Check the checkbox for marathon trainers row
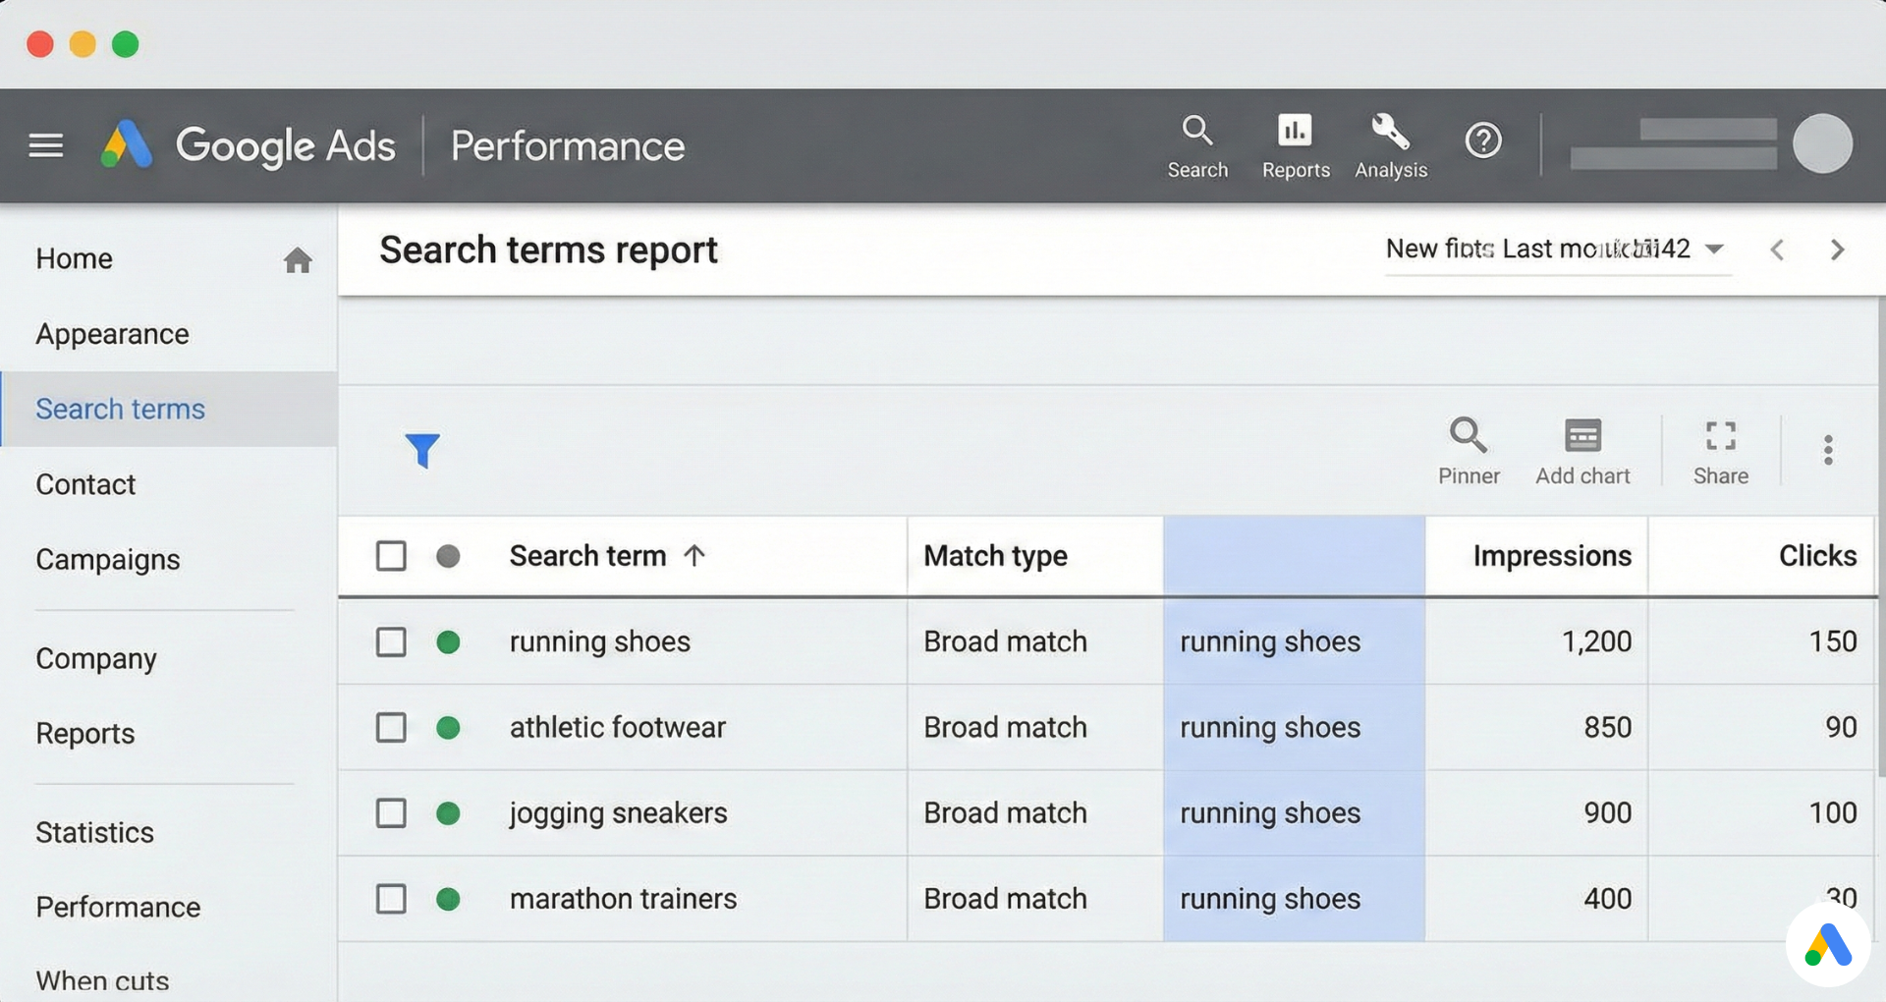The width and height of the screenshot is (1886, 1002). coord(391,898)
